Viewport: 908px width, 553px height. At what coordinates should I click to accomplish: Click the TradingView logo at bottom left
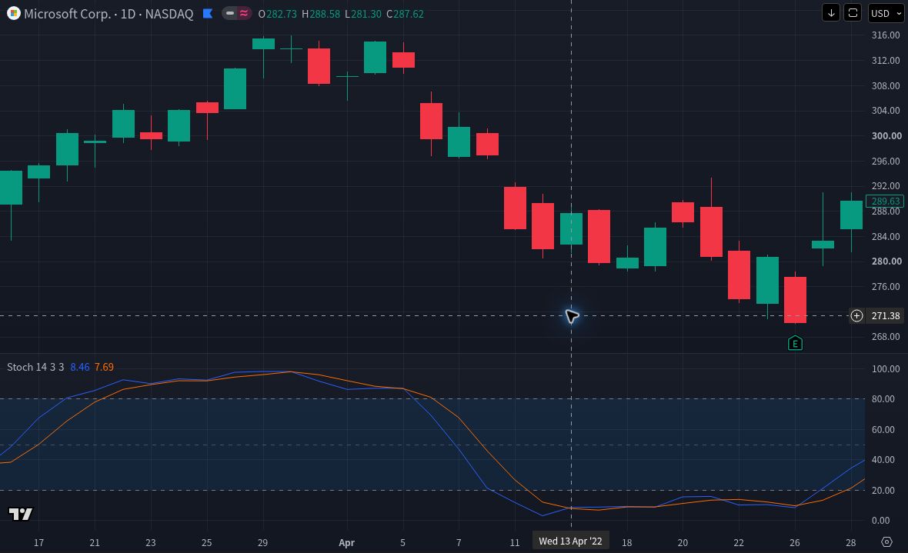pyautogui.click(x=21, y=514)
